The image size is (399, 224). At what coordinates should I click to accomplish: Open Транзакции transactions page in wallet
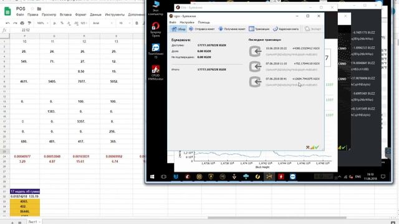pyautogui.click(x=259, y=29)
